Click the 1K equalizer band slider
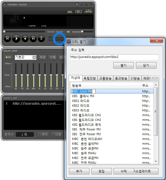This screenshot has height=180, width=166. pyautogui.click(x=40, y=75)
